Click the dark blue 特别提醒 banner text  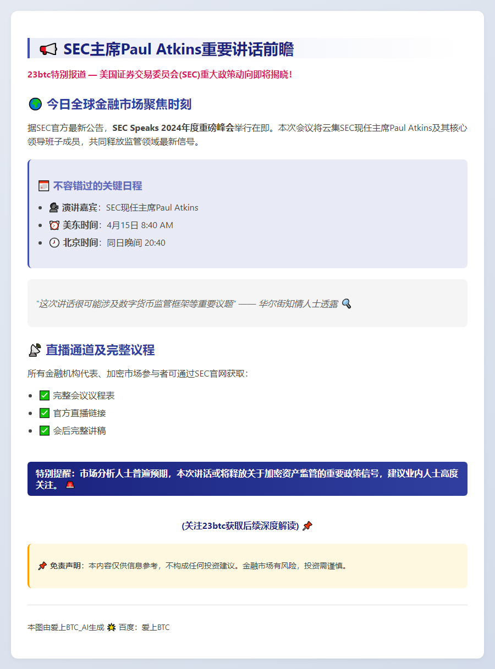pos(247,479)
